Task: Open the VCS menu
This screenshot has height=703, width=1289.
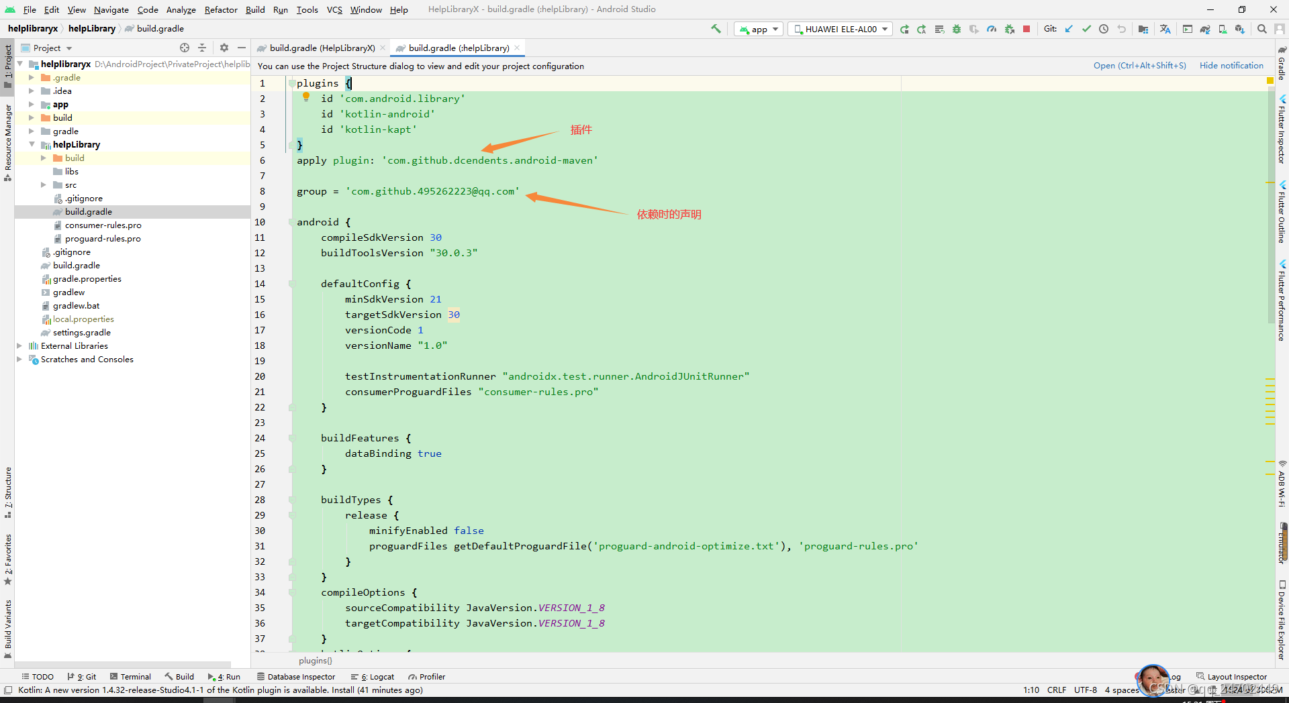Action: [334, 9]
